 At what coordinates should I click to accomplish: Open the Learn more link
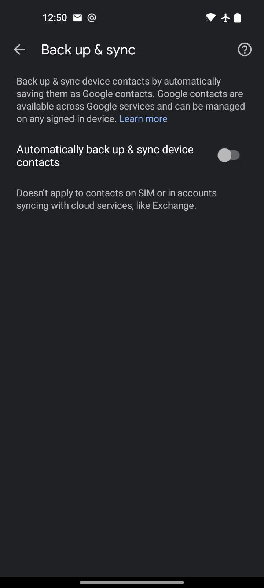pyautogui.click(x=143, y=119)
